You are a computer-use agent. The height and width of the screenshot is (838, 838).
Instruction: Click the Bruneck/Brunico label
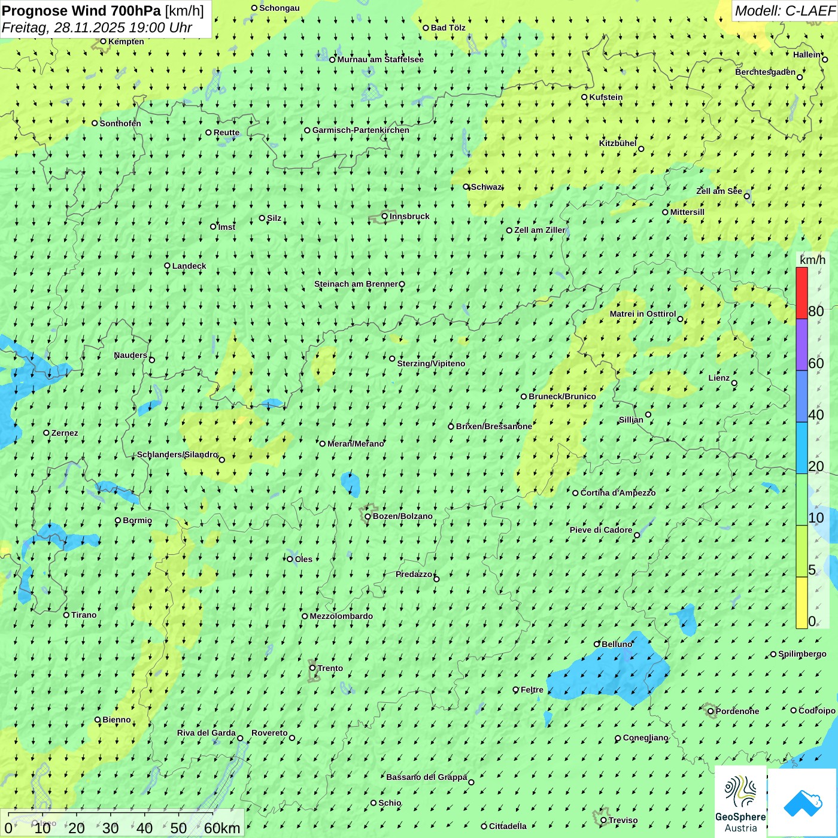coord(562,396)
